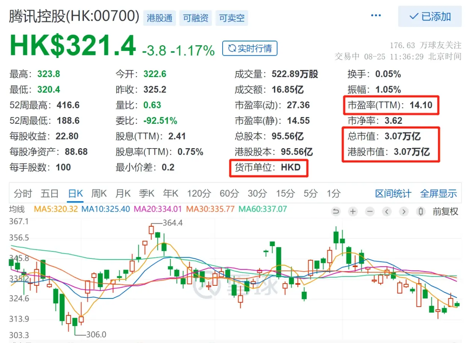Toggle the candlestick style icon
The width and height of the screenshot is (470, 343).
(421, 212)
